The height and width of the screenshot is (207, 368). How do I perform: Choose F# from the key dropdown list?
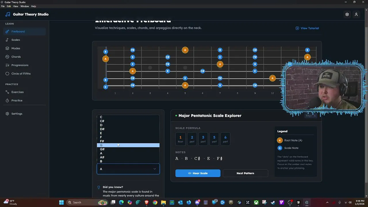point(128,141)
